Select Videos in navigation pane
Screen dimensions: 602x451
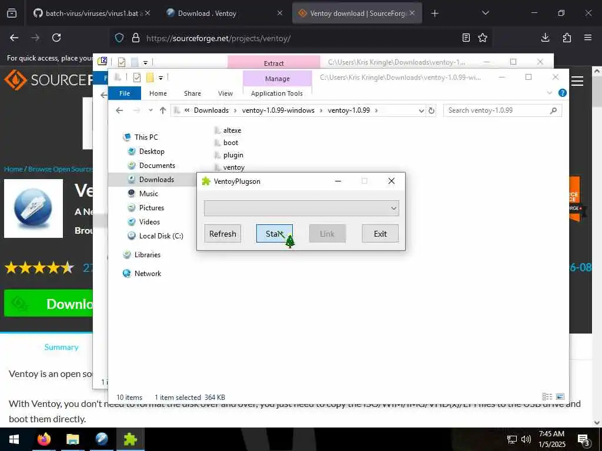[x=149, y=222]
